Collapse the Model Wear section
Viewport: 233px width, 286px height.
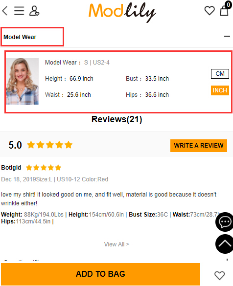pos(227,36)
